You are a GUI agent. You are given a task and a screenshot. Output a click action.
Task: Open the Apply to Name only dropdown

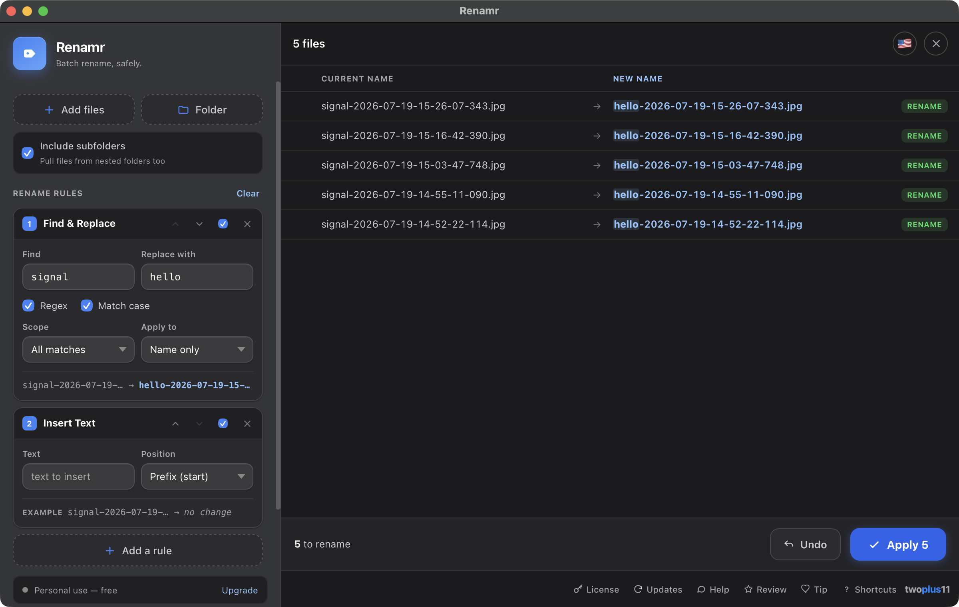click(x=197, y=349)
